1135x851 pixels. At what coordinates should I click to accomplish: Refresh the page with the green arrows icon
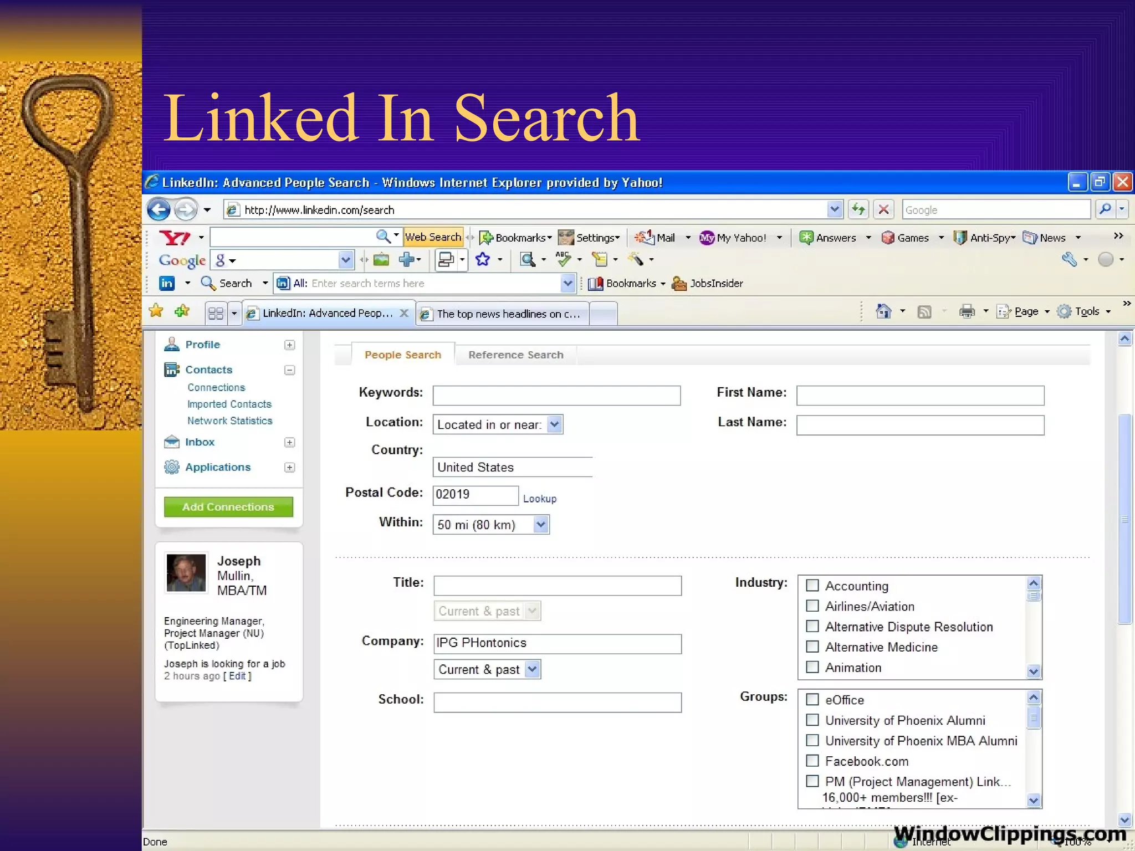[858, 209]
